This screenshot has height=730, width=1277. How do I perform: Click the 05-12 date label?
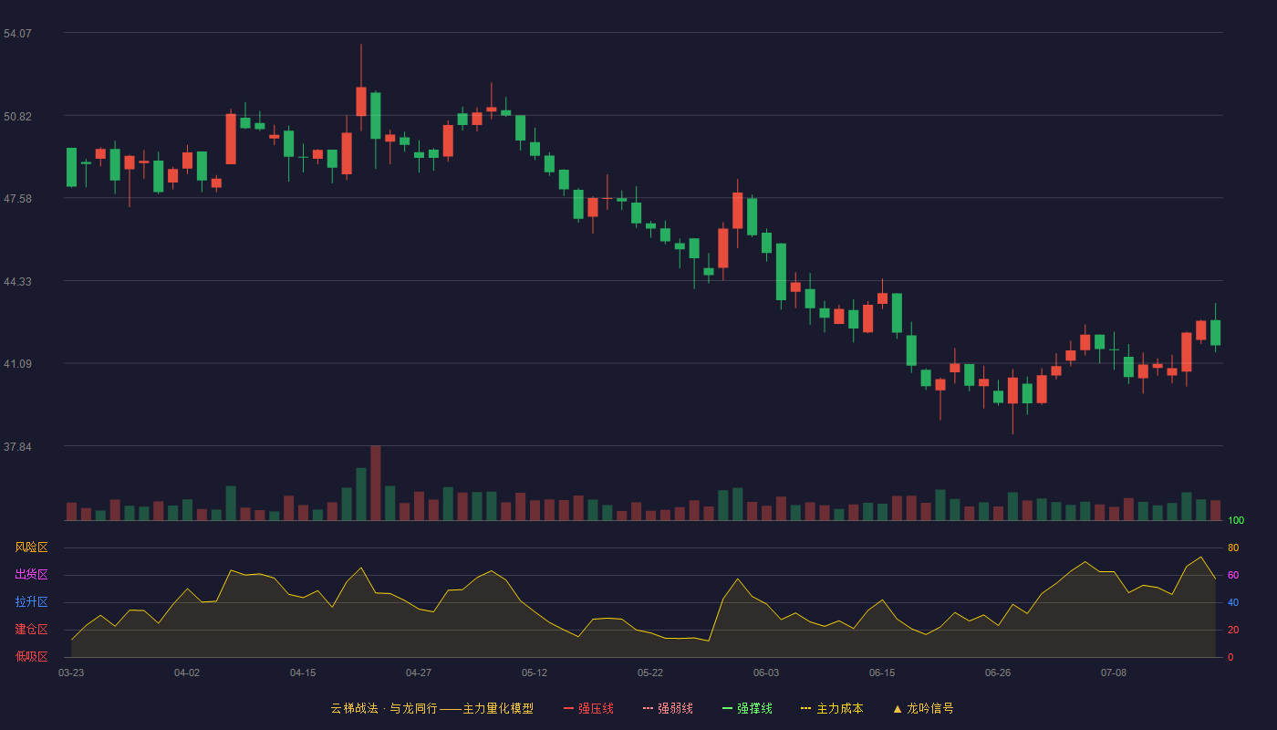click(535, 673)
